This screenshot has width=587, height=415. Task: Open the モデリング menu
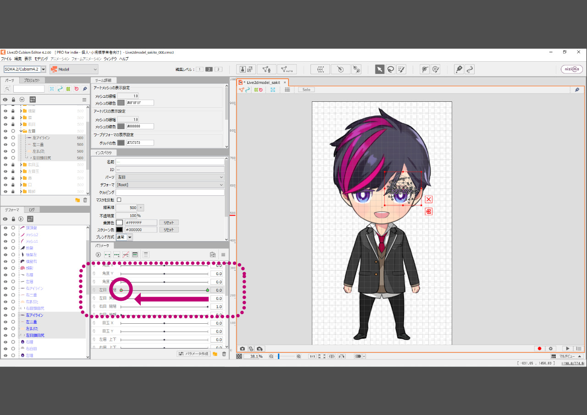[x=41, y=59]
